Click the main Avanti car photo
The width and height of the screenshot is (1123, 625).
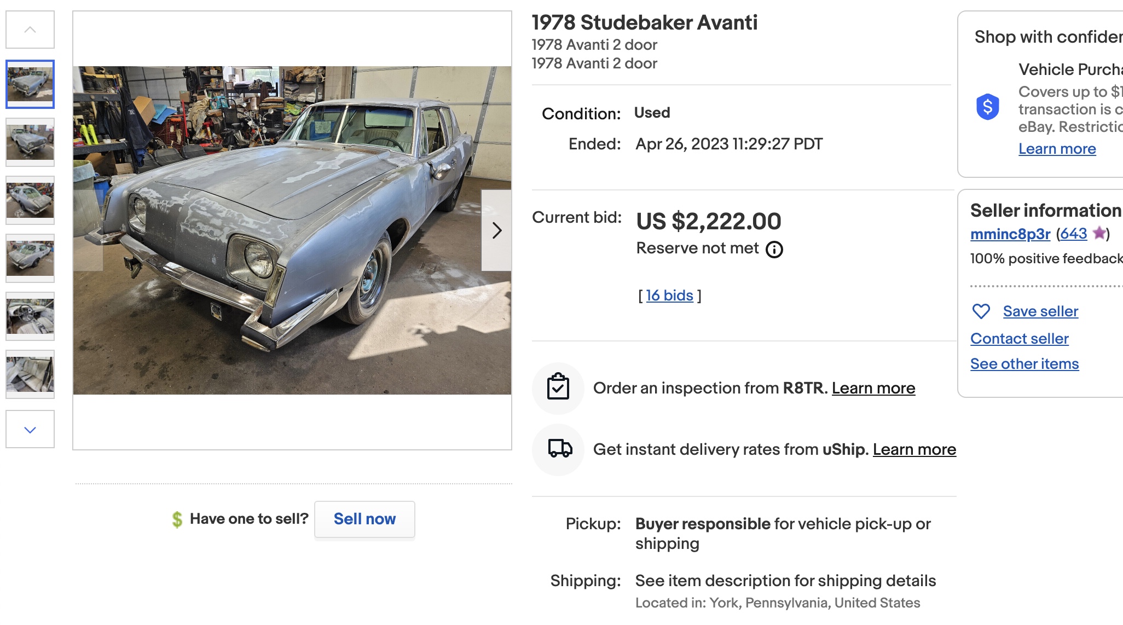tap(292, 230)
